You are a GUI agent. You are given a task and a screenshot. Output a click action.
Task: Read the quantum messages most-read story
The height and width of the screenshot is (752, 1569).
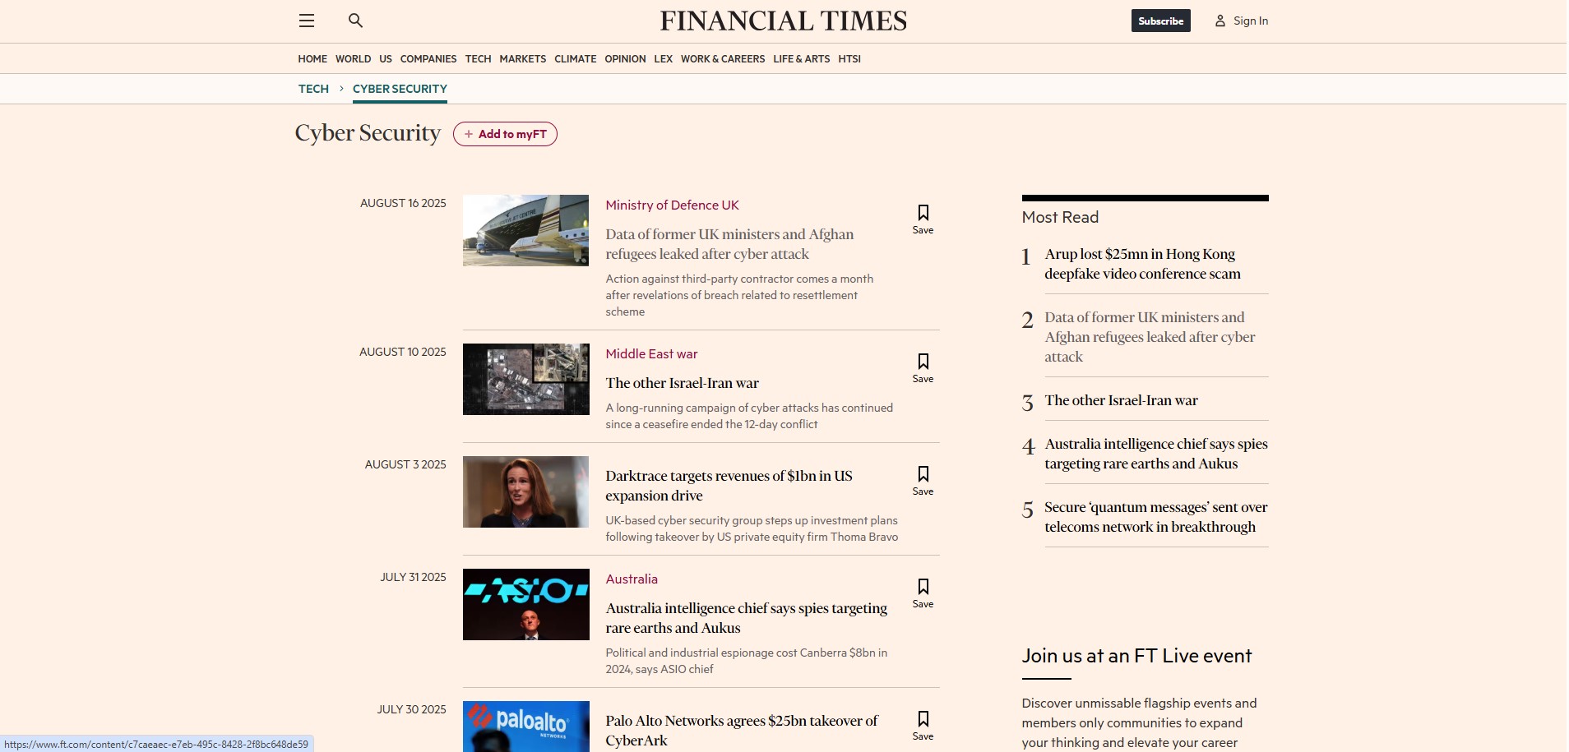tap(1155, 517)
